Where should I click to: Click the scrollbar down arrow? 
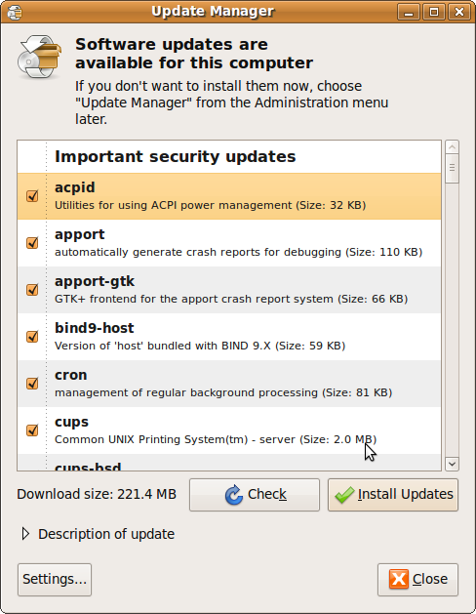(453, 464)
